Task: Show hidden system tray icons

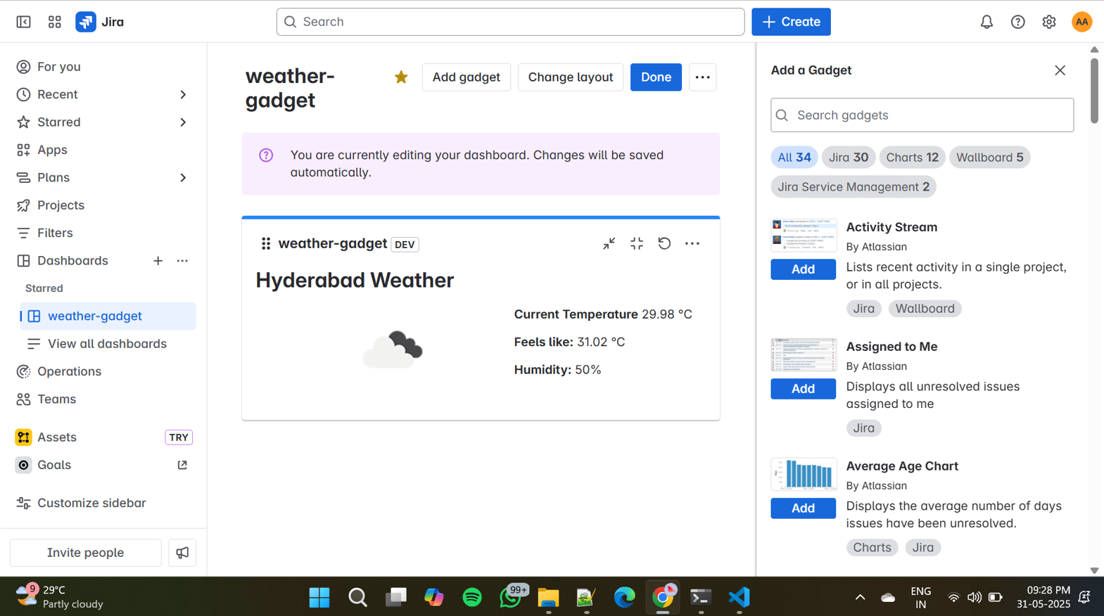Action: click(x=860, y=598)
